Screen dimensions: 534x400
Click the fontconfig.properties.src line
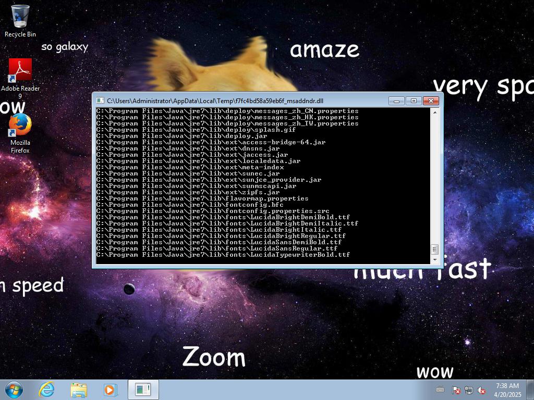(213, 211)
